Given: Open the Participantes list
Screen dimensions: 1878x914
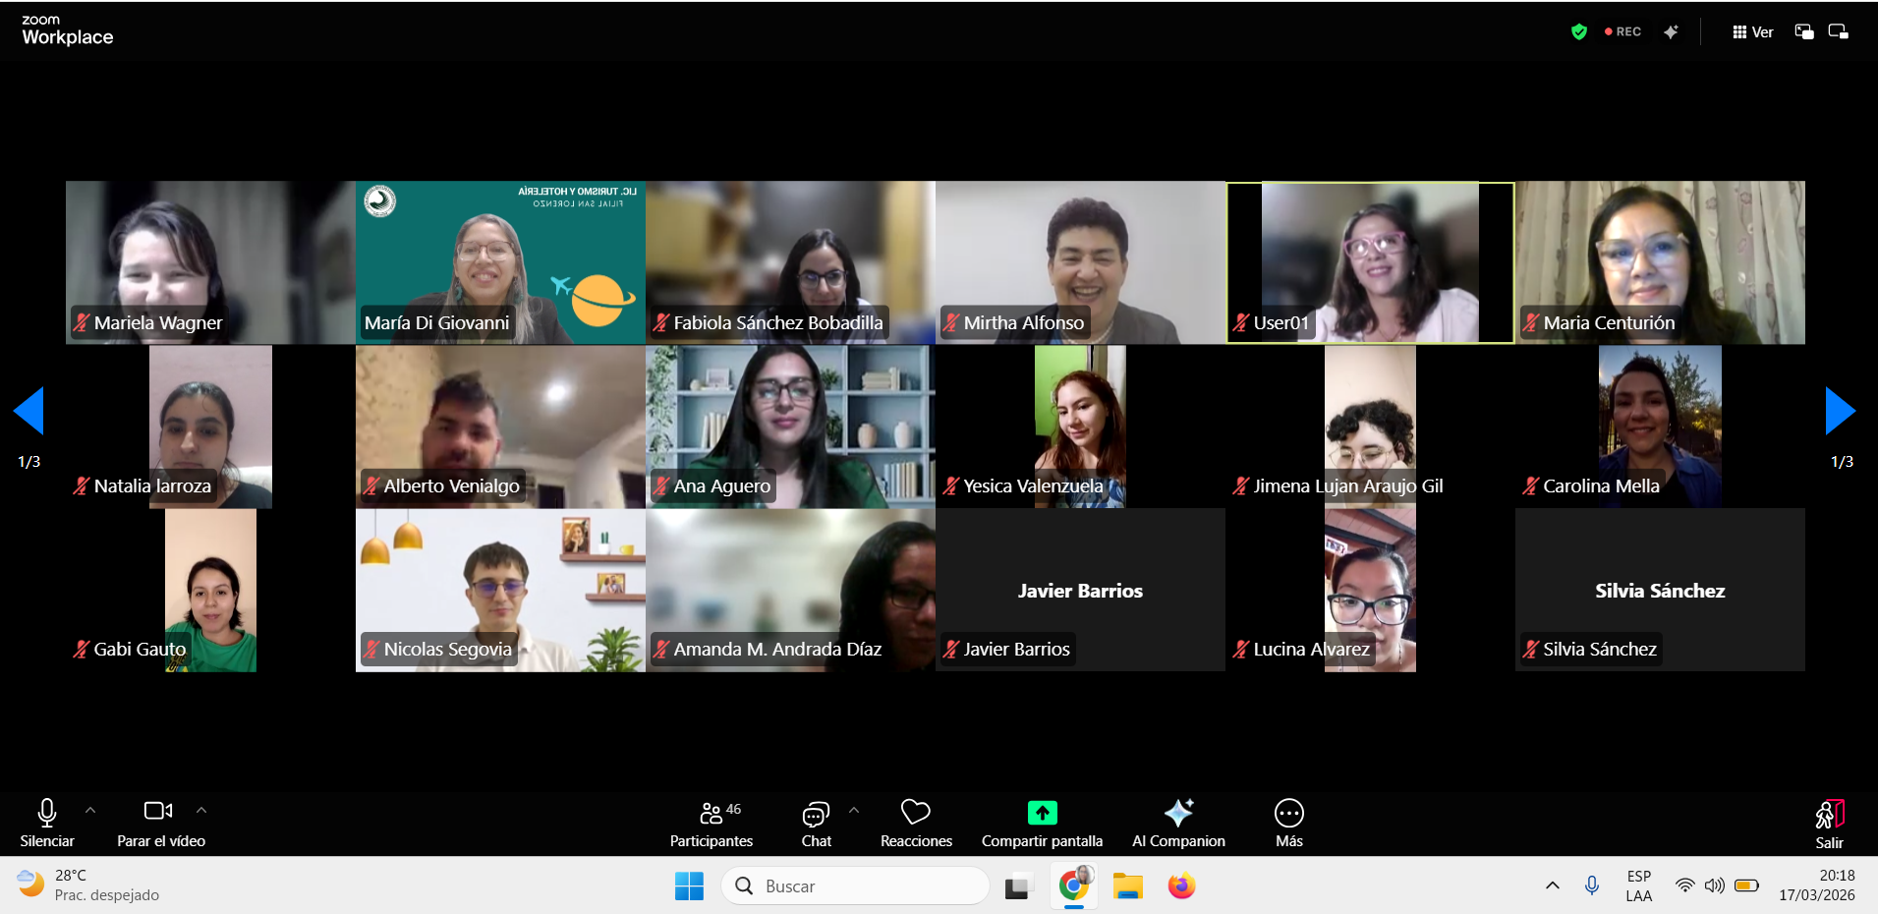Looking at the screenshot, I should pos(711,814).
